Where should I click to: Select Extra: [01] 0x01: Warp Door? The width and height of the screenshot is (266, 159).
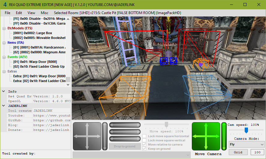coord(39,76)
